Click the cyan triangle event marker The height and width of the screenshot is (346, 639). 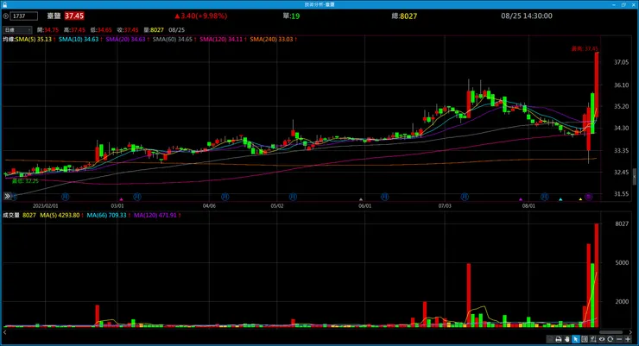point(560,199)
